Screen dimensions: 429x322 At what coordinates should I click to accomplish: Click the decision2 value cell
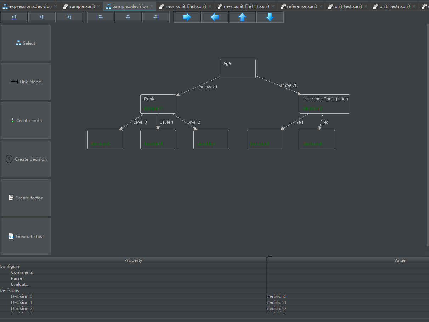348,309
